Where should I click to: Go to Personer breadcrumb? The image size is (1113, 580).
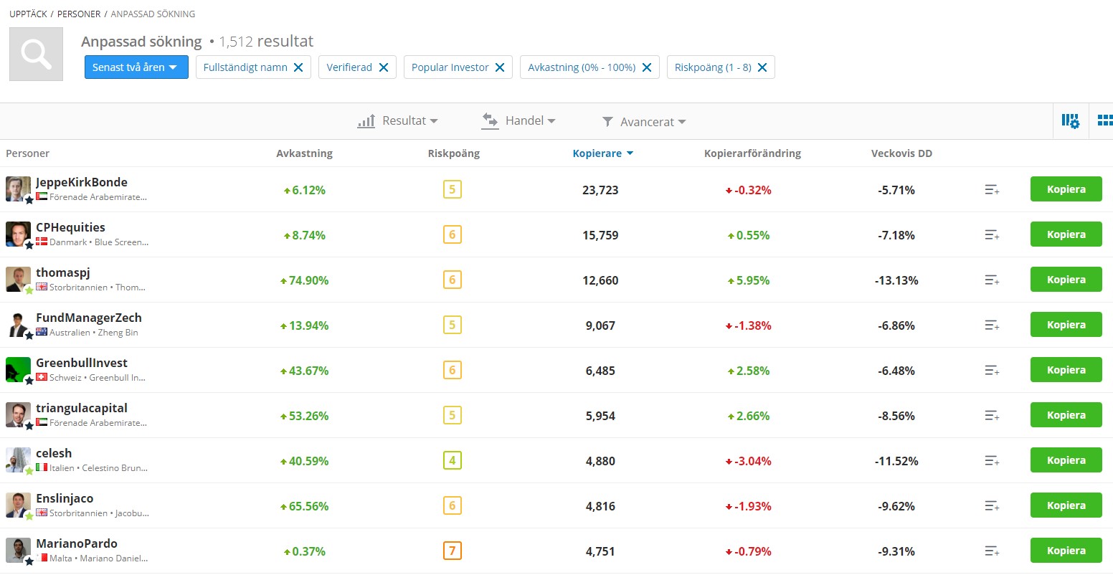pos(80,14)
